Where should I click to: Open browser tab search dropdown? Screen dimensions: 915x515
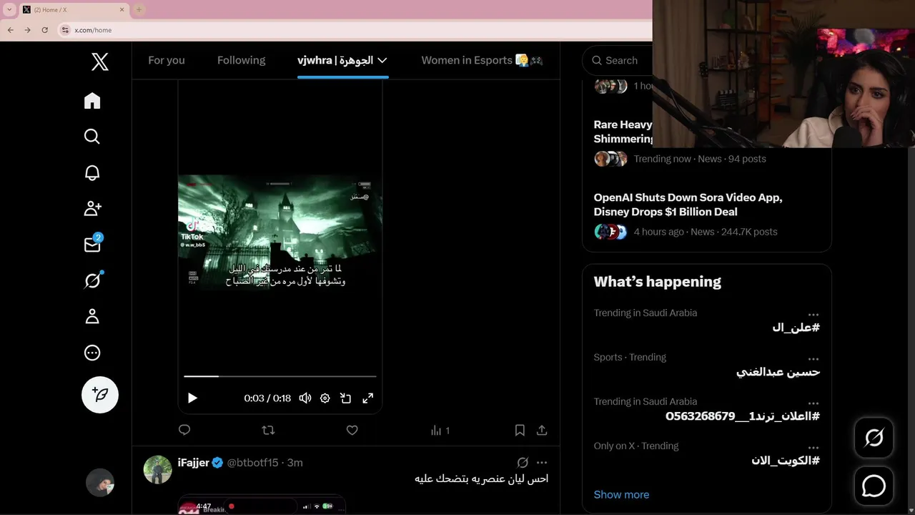point(9,9)
